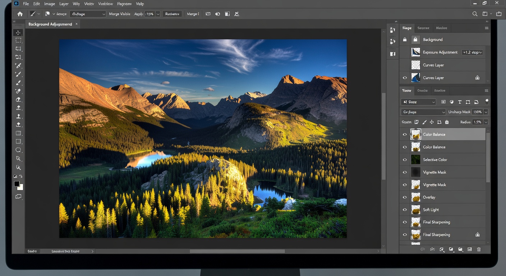Select the Brush tool from the toolbar
Viewport: 506px width, 276px height.
coord(19,74)
